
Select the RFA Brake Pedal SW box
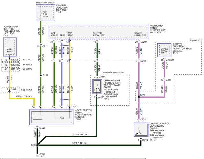164,50
